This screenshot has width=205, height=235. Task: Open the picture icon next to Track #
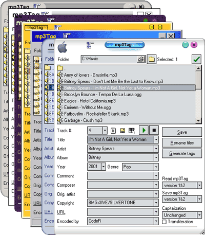point(122,131)
